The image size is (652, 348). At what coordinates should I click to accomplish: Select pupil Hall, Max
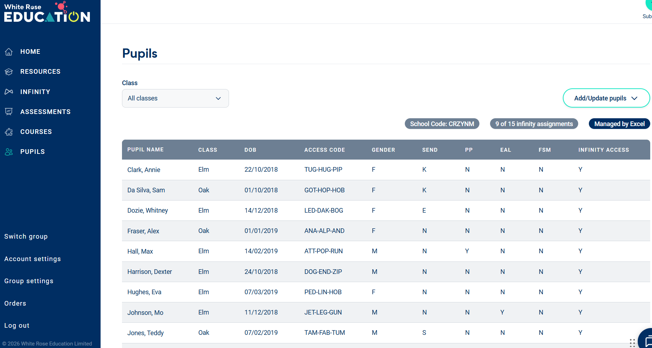pos(140,251)
